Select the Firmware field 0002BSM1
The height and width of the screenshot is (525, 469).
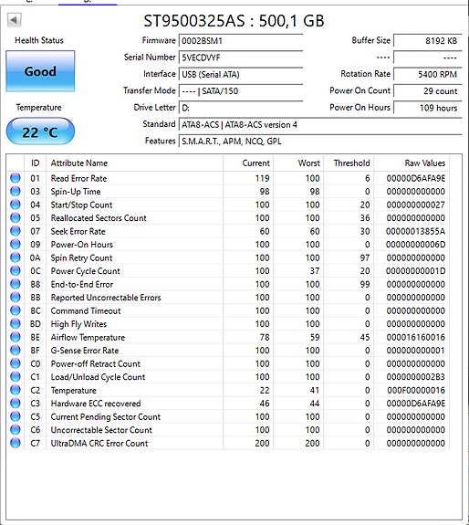pyautogui.click(x=241, y=41)
